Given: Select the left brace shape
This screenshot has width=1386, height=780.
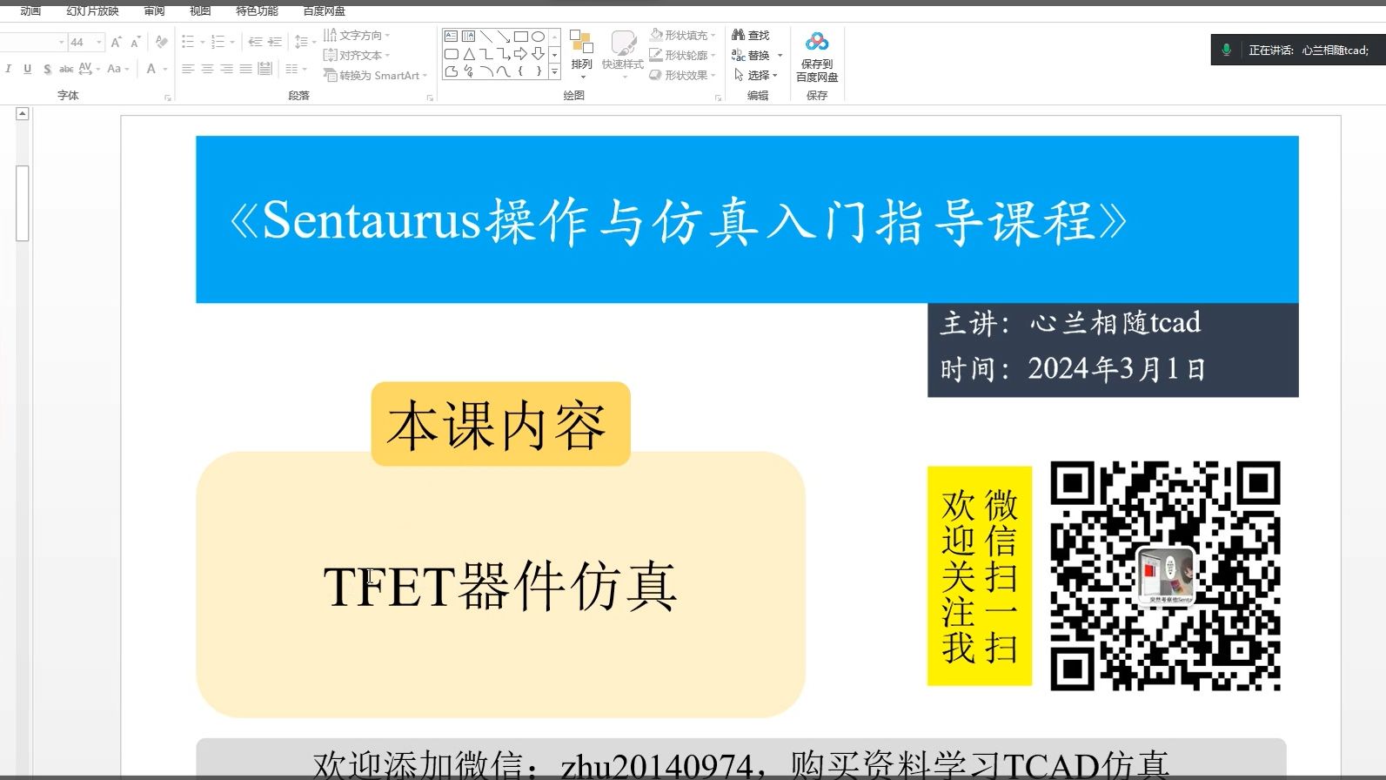Looking at the screenshot, I should point(521,71).
